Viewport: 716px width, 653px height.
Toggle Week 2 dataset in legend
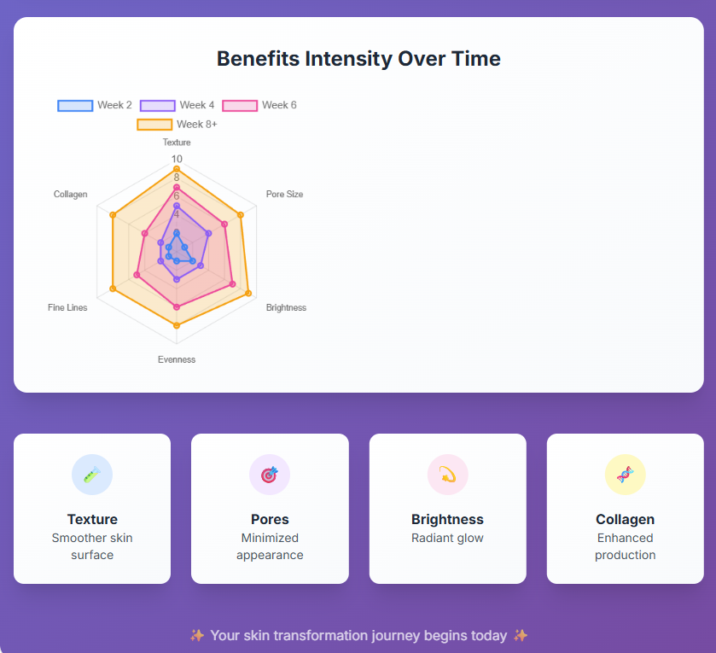[x=114, y=105]
